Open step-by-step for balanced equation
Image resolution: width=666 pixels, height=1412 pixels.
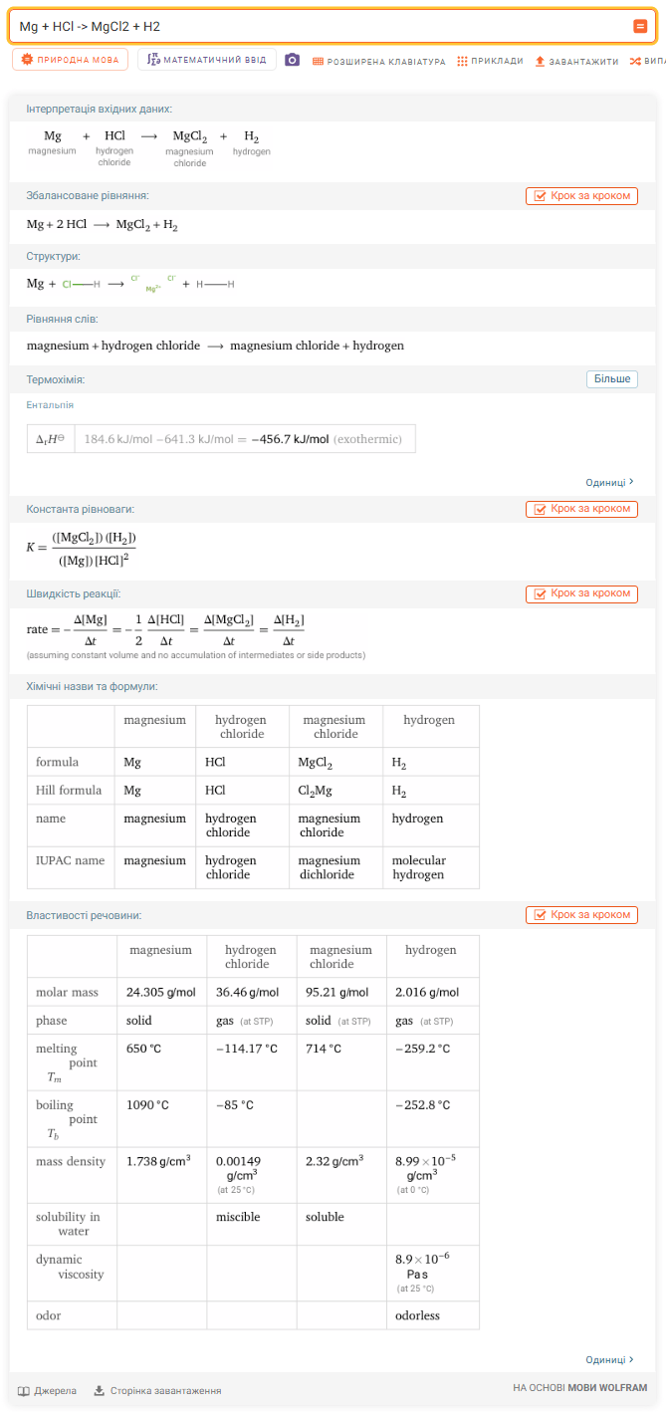[x=581, y=196]
